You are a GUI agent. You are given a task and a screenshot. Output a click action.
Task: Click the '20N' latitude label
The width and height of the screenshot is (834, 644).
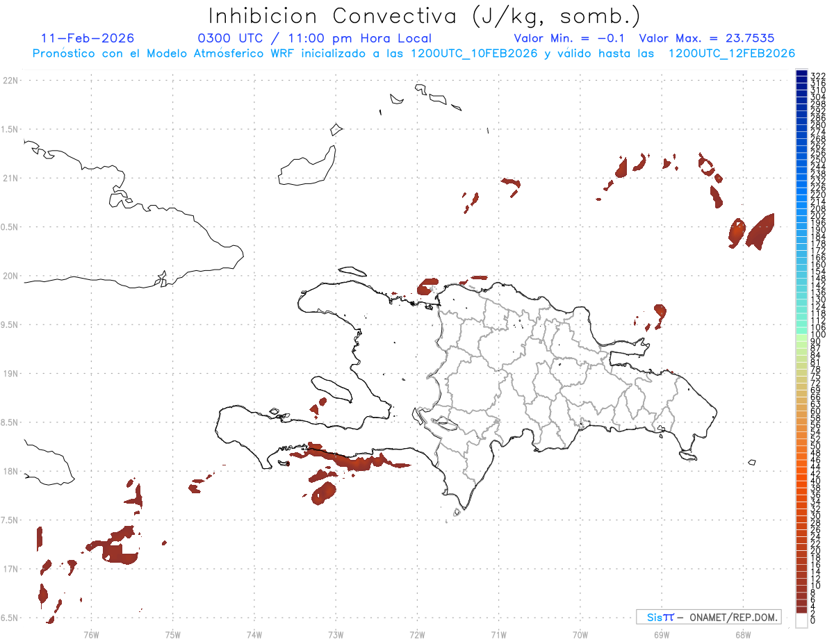[x=10, y=276]
